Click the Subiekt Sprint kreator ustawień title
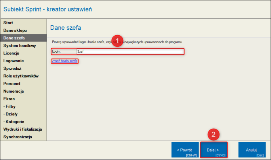271x160 pixels. pos(48,9)
